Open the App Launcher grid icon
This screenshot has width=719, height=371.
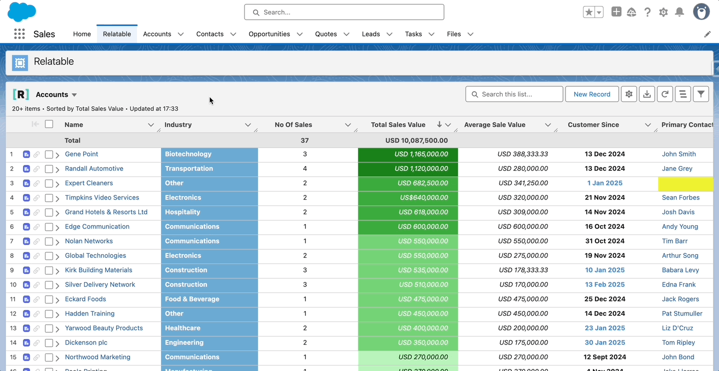[19, 34]
